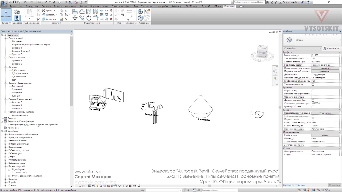342x192 pixels.
Task: Toggle Траектория солнца checkbox
Action: [313, 84]
